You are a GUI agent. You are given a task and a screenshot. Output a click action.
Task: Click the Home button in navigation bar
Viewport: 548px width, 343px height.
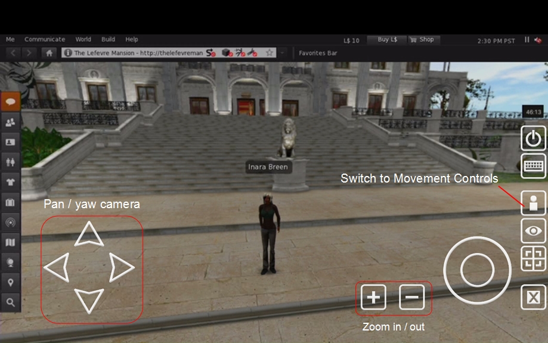(x=49, y=53)
